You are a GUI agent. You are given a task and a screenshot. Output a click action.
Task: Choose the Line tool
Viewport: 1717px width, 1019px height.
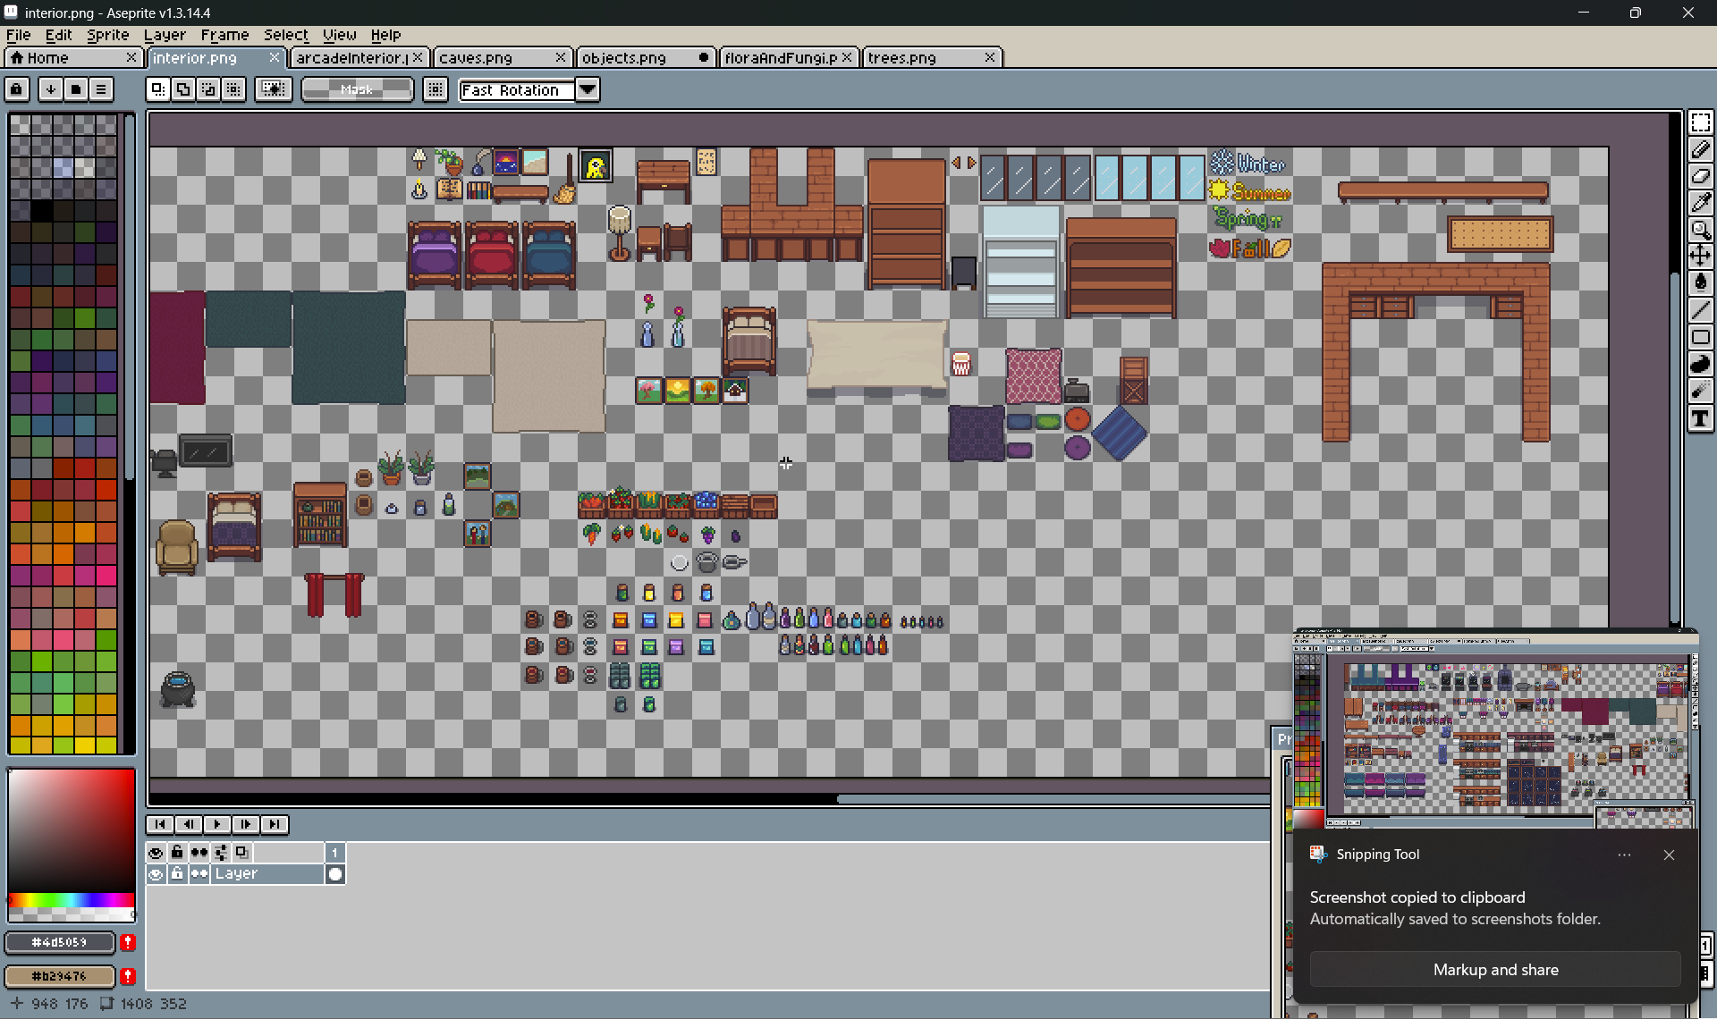pyautogui.click(x=1700, y=310)
